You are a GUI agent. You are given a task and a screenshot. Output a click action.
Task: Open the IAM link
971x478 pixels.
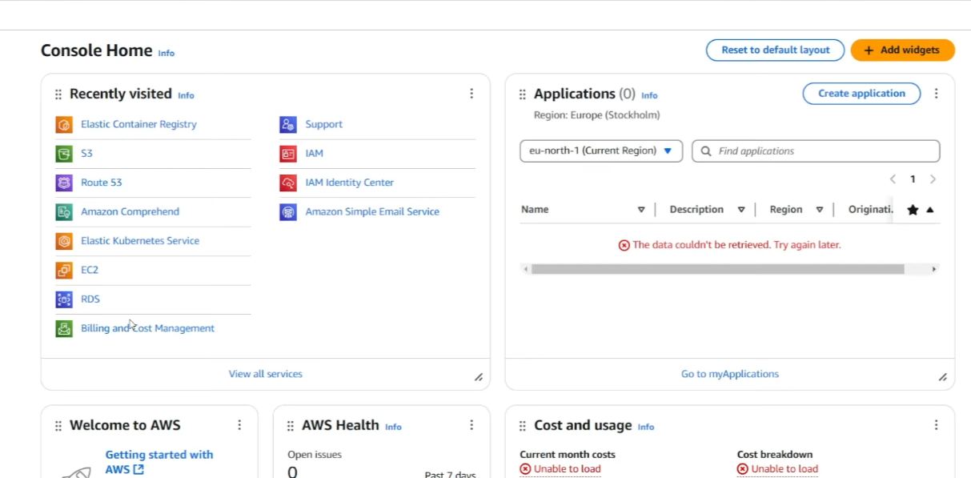[x=315, y=153]
